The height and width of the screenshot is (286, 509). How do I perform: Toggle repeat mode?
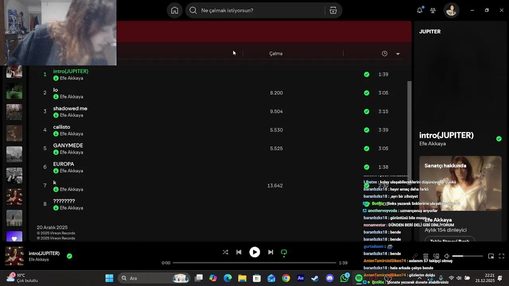[284, 252]
